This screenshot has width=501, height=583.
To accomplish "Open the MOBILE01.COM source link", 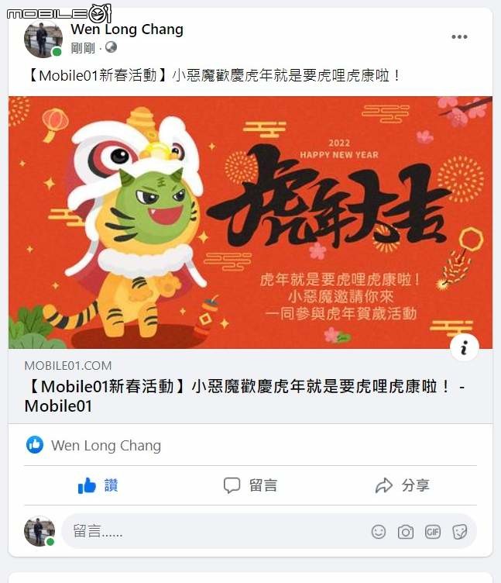I will pos(68,365).
